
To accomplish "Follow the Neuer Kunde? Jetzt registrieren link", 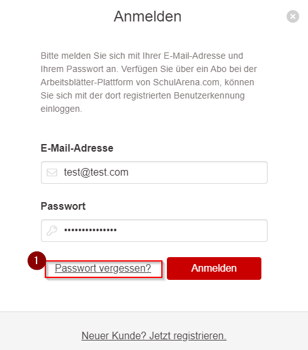I will pyautogui.click(x=154, y=335).
